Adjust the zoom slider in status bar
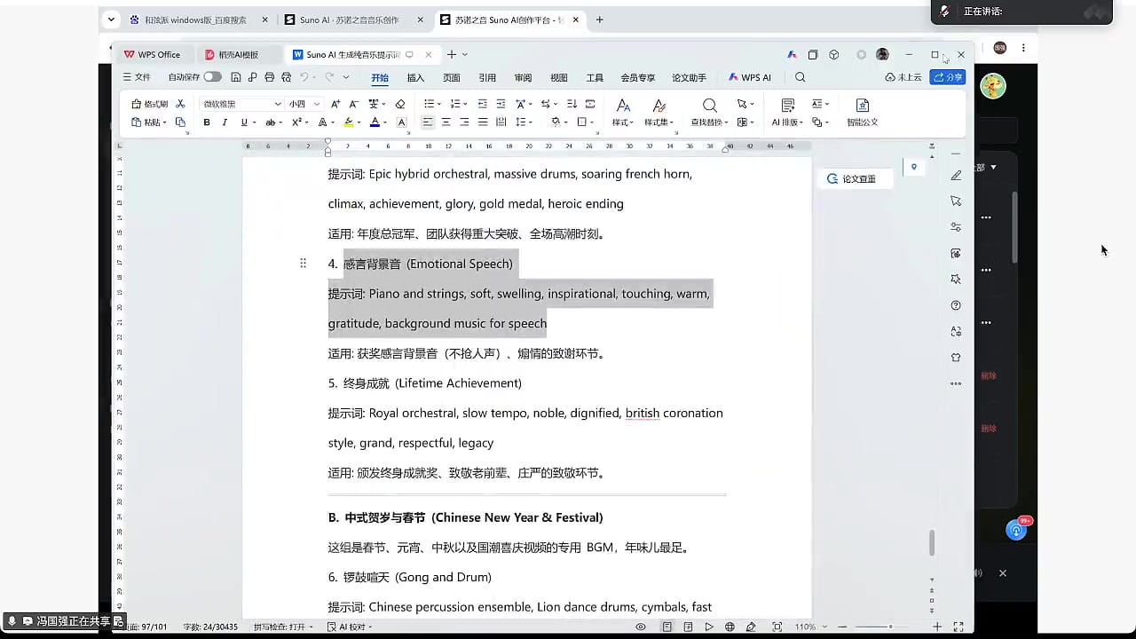 point(890,627)
